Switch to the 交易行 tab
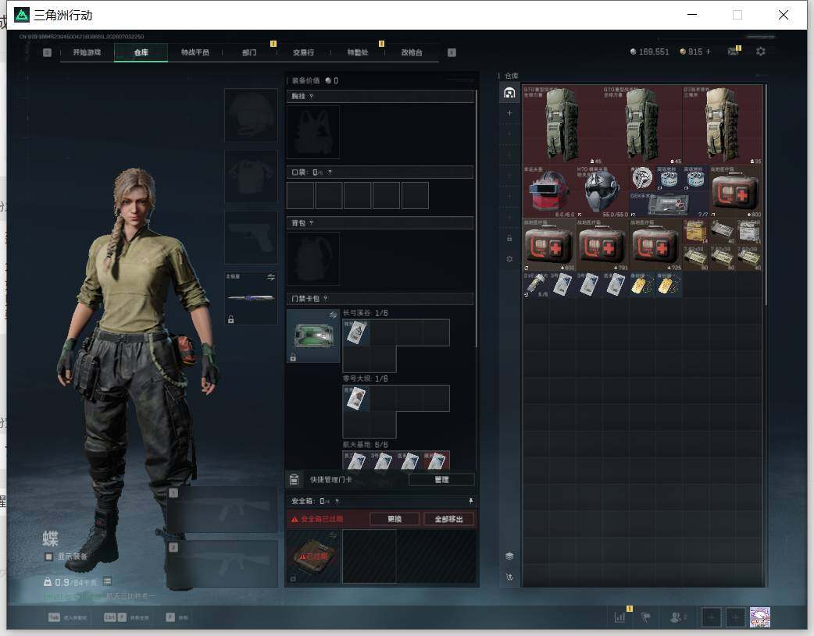This screenshot has height=636, width=814. [303, 52]
